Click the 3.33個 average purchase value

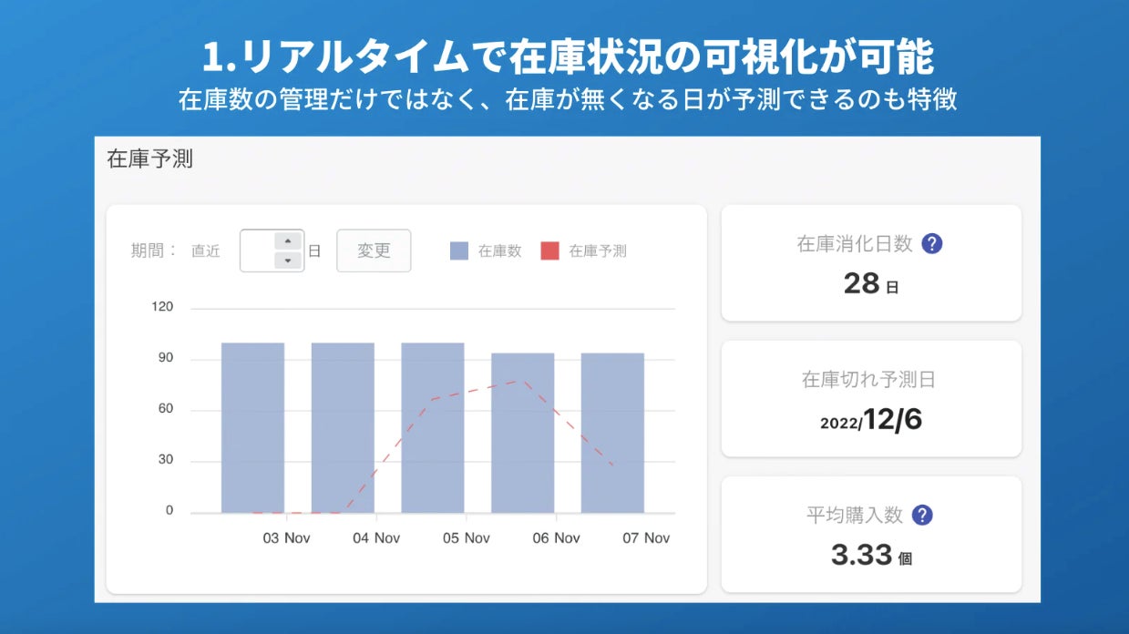click(871, 556)
